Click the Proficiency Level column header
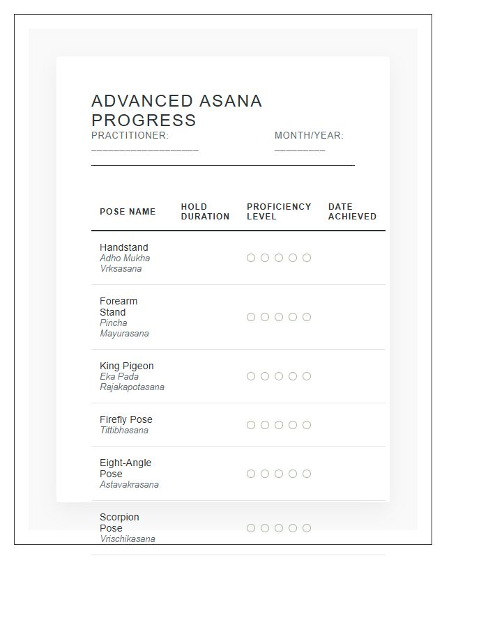The image size is (488, 627). [279, 212]
